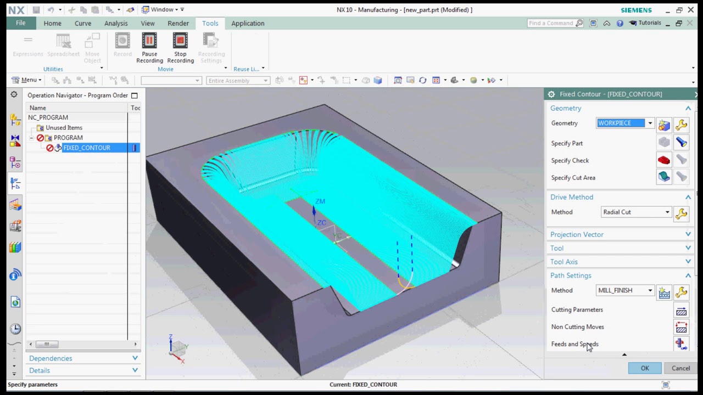This screenshot has height=395, width=703.
Task: Maximize the Operation Navigator using the square icon
Action: 134,95
